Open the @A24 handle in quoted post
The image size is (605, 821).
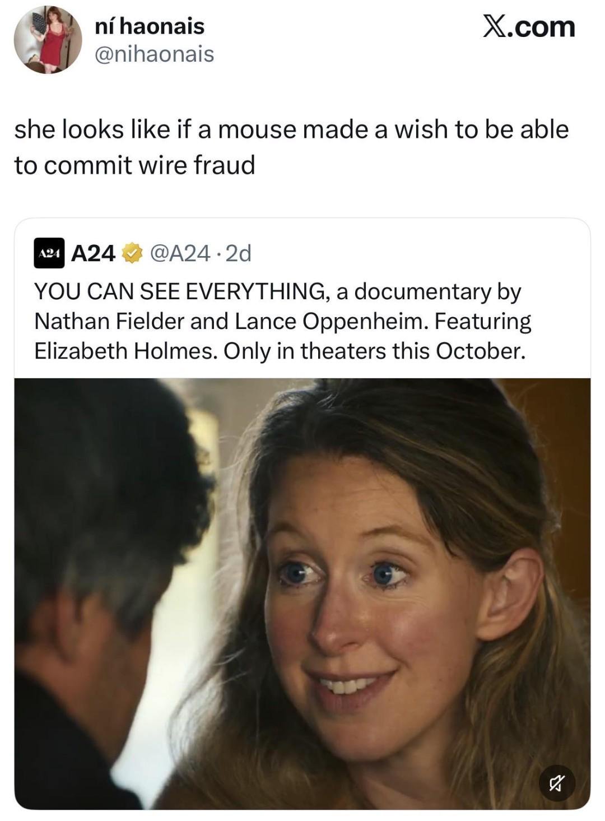tap(179, 254)
